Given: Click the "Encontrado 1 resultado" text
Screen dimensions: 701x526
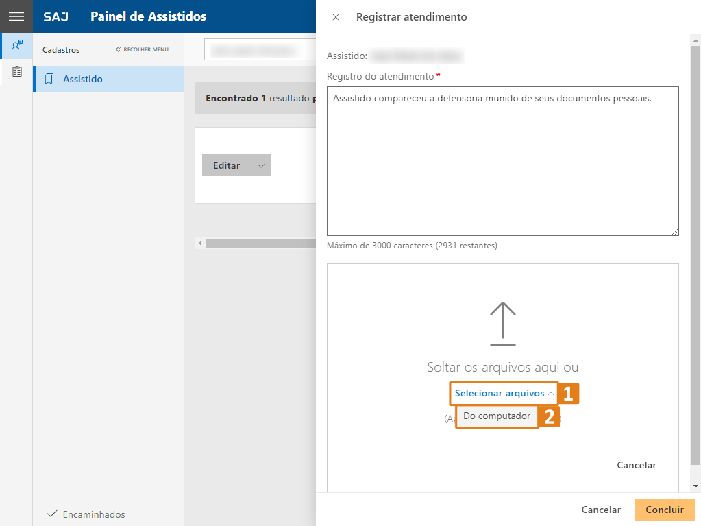Looking at the screenshot, I should coord(257,98).
